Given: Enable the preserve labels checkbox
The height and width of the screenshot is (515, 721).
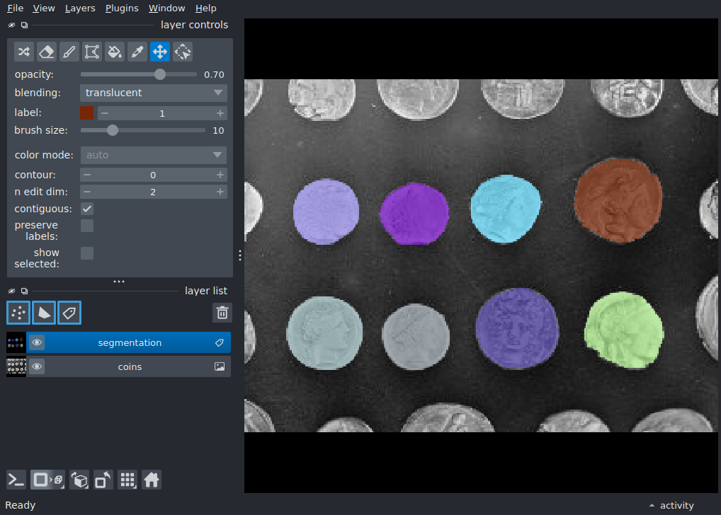Looking at the screenshot, I should pyautogui.click(x=87, y=226).
